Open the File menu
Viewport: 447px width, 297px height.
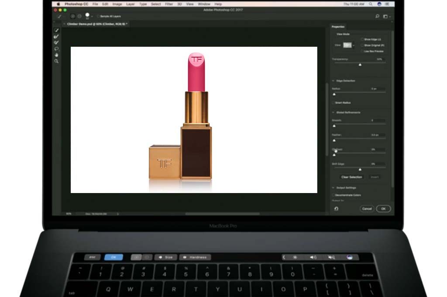pos(95,4)
